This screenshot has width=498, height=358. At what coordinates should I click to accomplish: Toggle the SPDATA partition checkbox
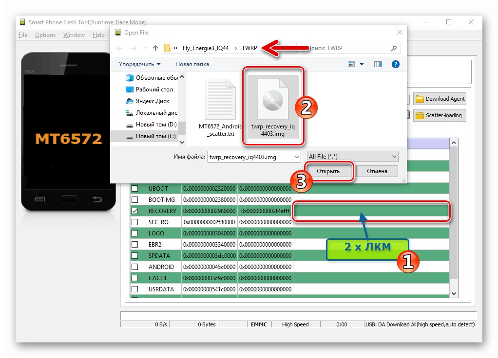(x=134, y=255)
